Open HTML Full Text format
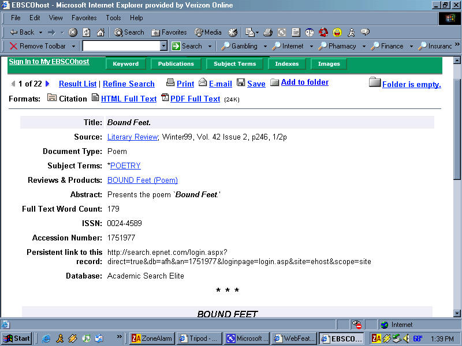 point(129,99)
